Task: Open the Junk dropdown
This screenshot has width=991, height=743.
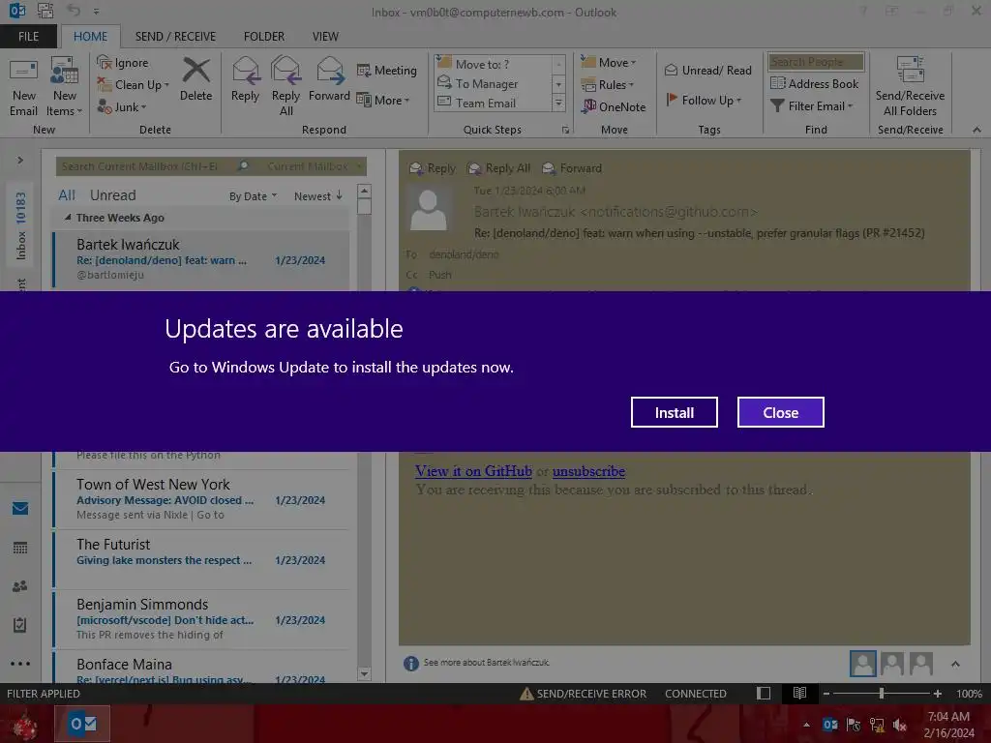Action: point(121,106)
